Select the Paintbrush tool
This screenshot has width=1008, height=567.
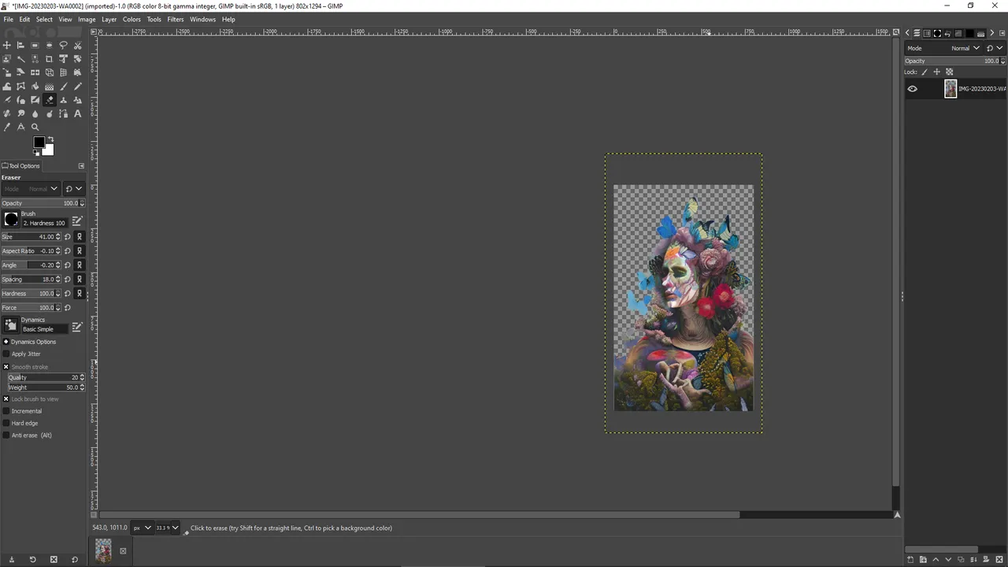pos(63,87)
